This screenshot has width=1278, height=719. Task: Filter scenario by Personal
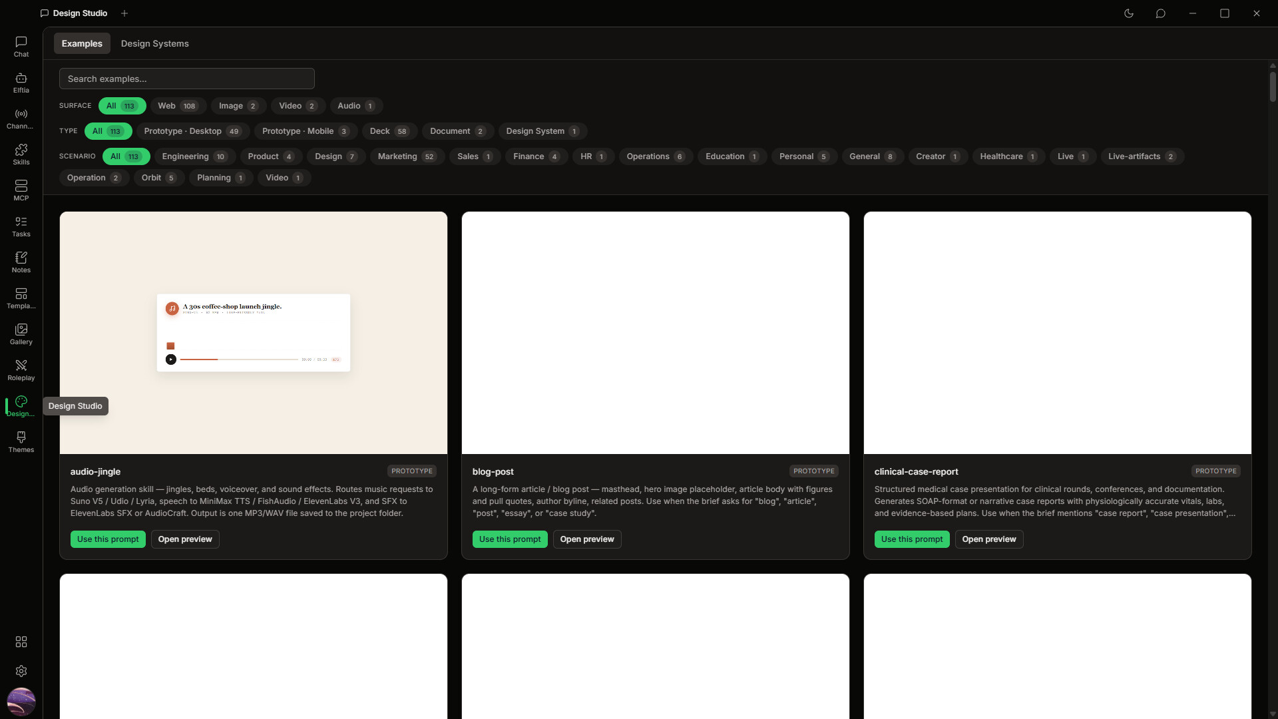[x=804, y=156]
